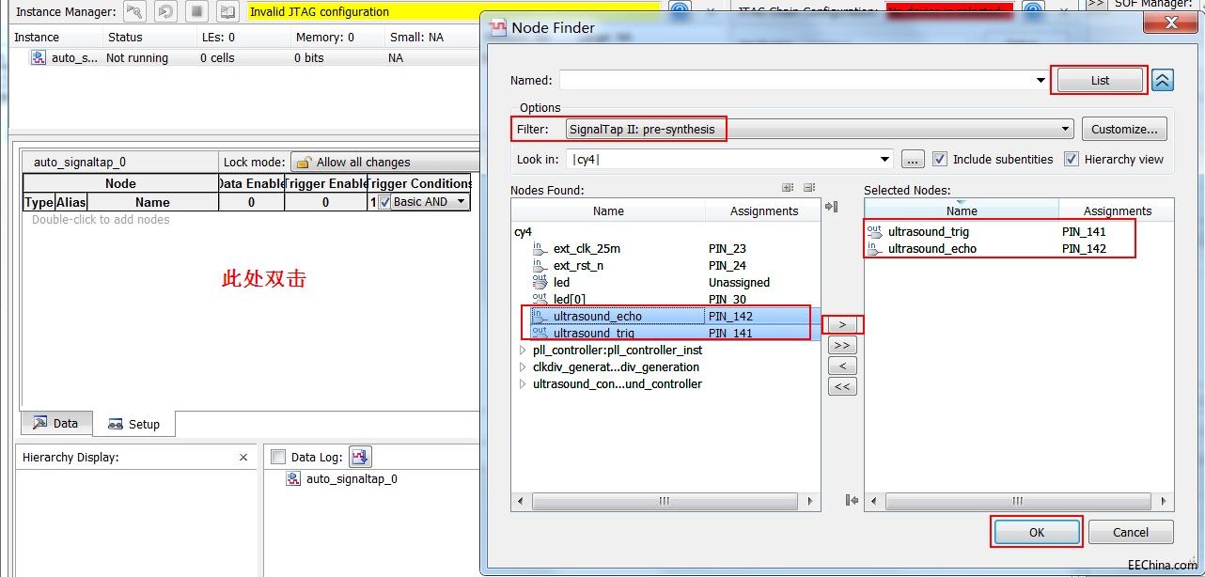Collapse Node Finder options with double-chevron icon
1205x577 pixels.
click(1163, 81)
